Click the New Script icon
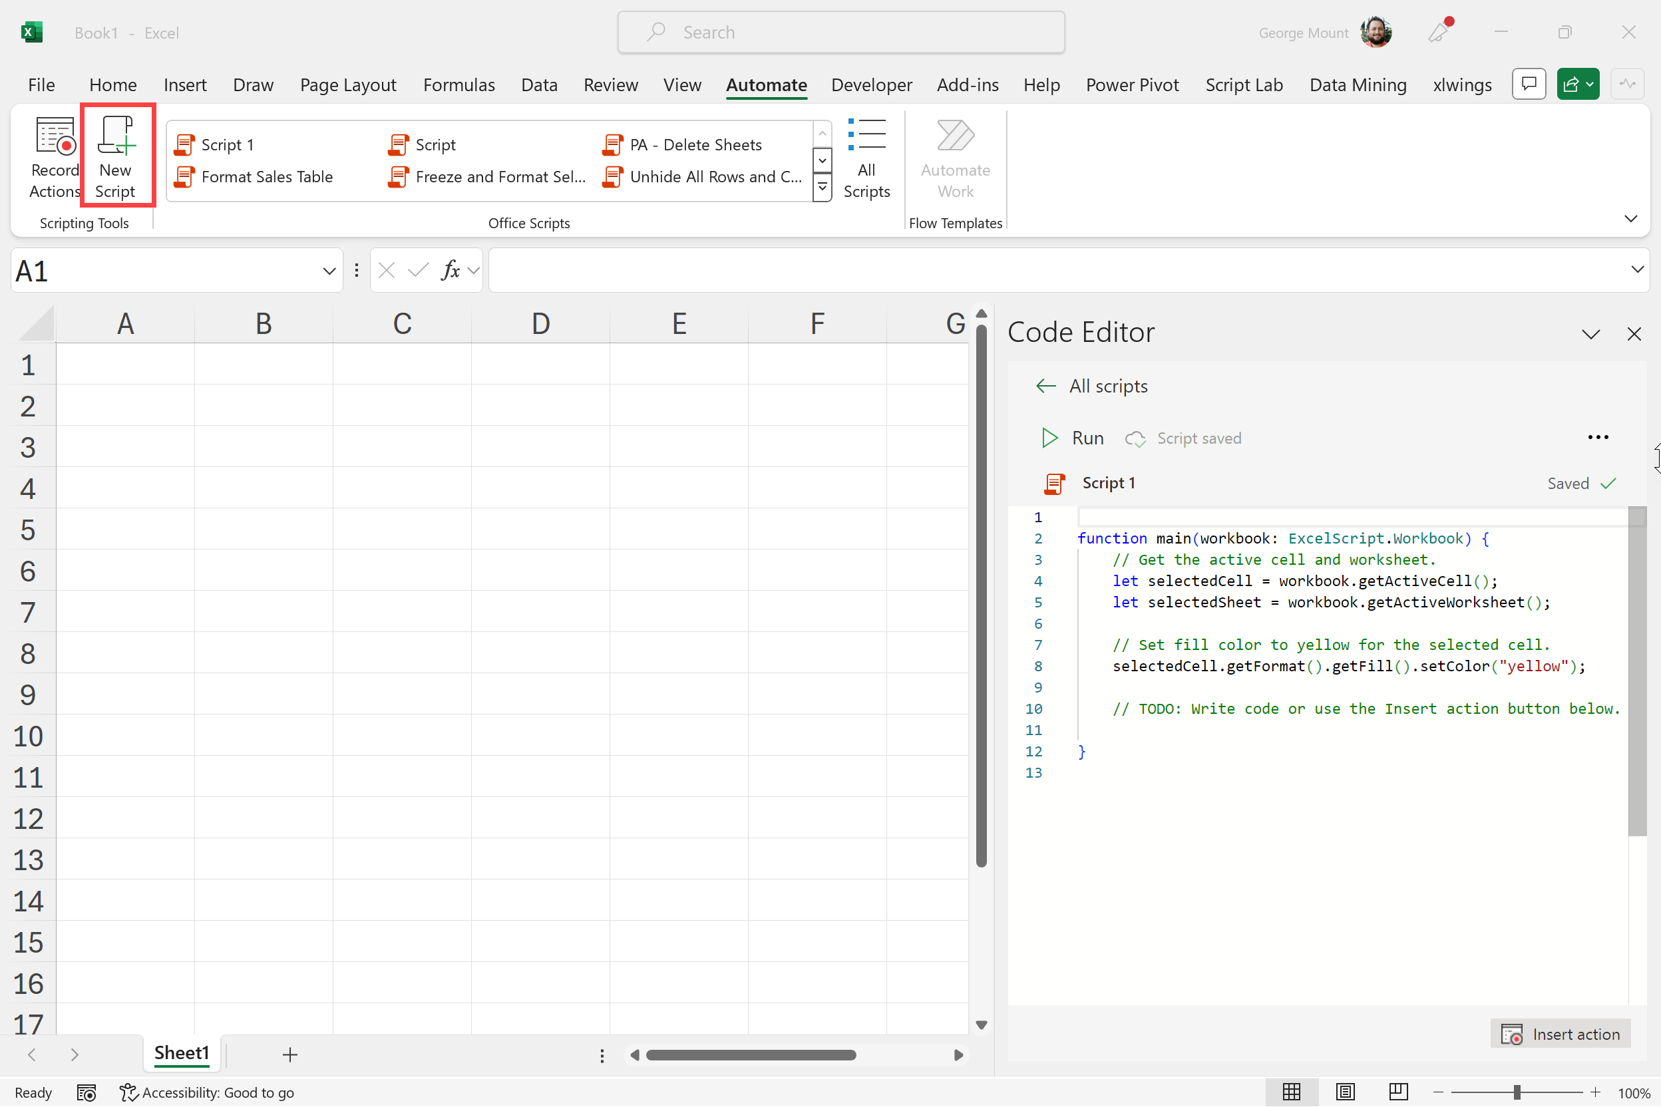Viewport: 1661px width, 1107px height. pos(116,136)
